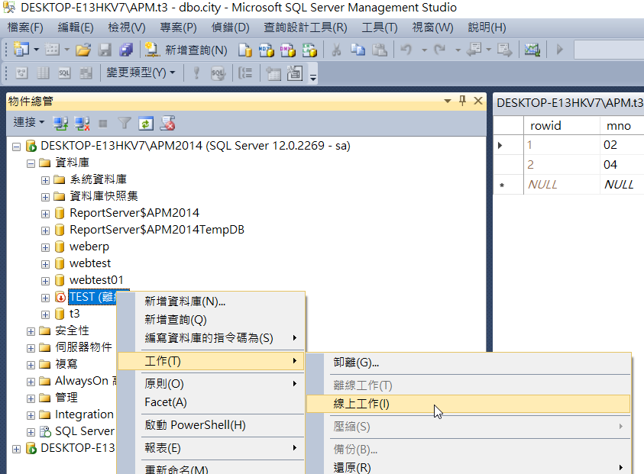The width and height of the screenshot is (644, 474).
Task: Select Facet(A) in context menu
Action: click(211, 402)
